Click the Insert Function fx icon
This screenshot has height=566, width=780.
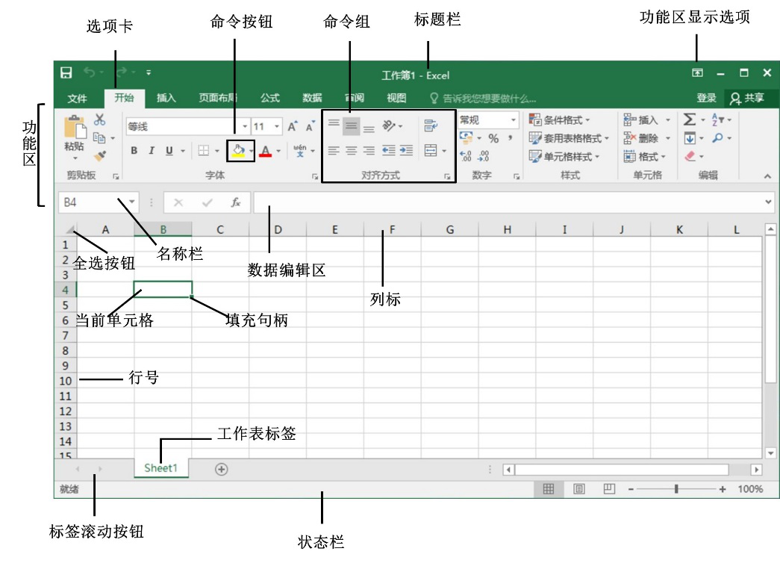[x=235, y=202]
